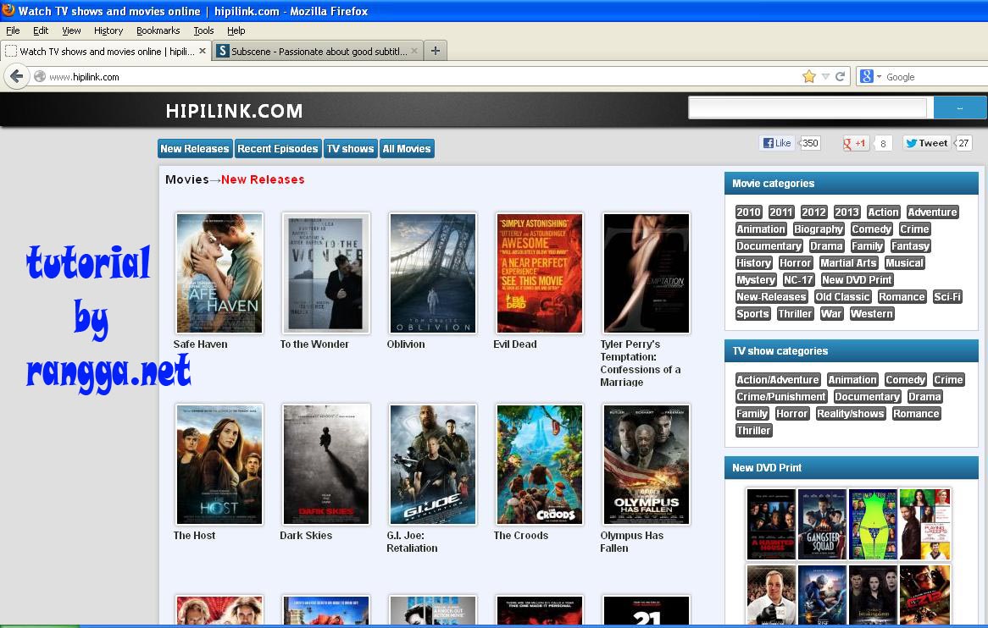Image resolution: width=988 pixels, height=628 pixels.
Task: Open the Recent Episodes navigation button
Action: [x=278, y=148]
